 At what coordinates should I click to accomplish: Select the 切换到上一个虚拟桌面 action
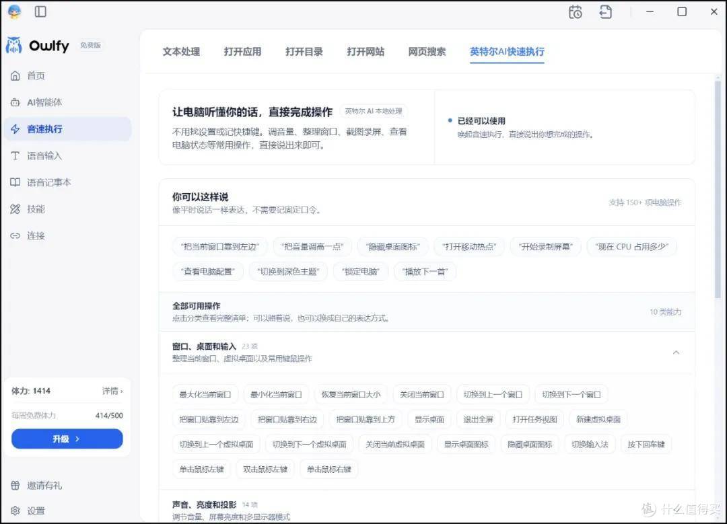216,445
